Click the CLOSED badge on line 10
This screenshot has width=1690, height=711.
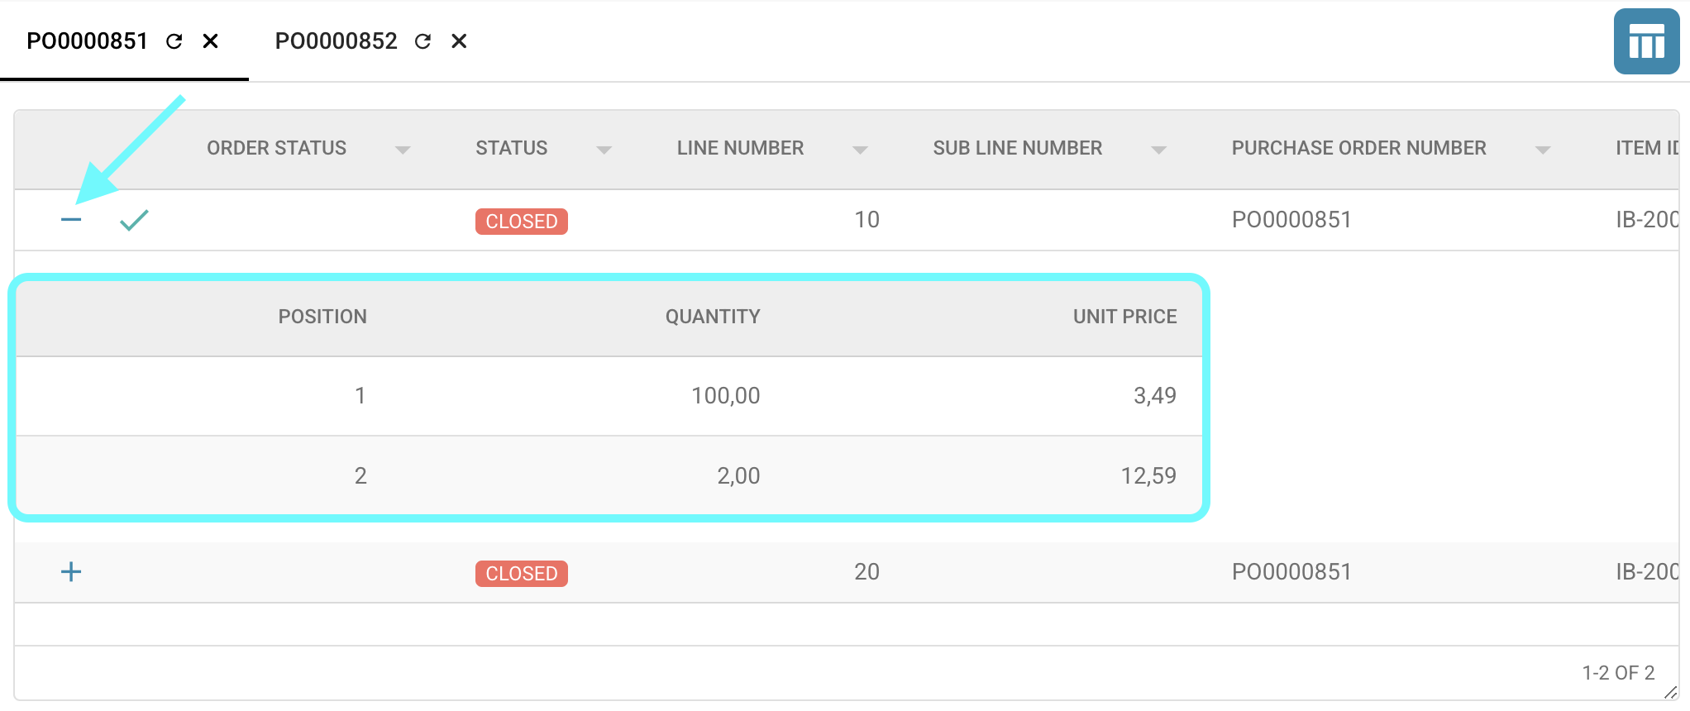[x=521, y=222]
